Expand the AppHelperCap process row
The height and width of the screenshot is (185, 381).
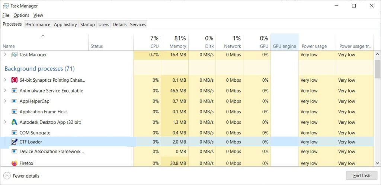[x=5, y=101]
